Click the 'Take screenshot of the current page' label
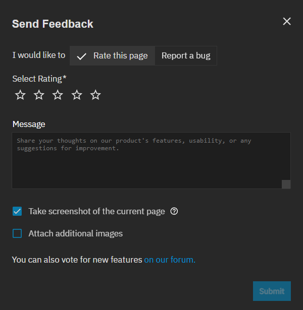Viewport: 303px width, 310px height. [96, 211]
